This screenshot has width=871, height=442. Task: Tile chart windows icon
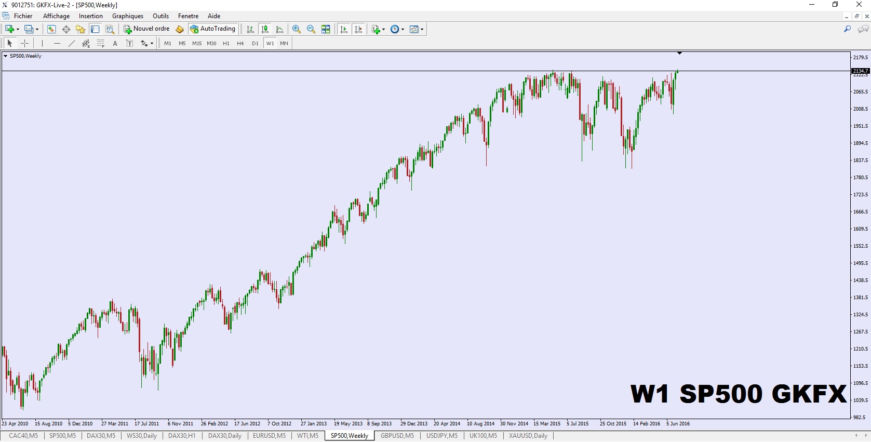(x=326, y=29)
